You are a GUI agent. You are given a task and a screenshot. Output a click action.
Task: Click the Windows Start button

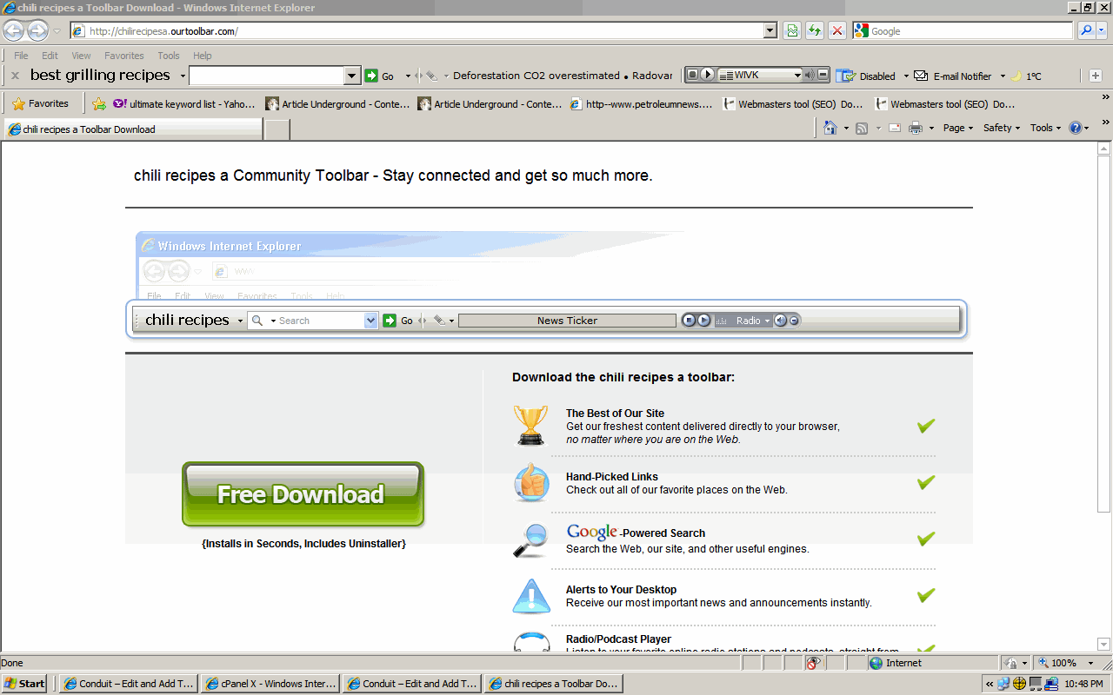[24, 684]
